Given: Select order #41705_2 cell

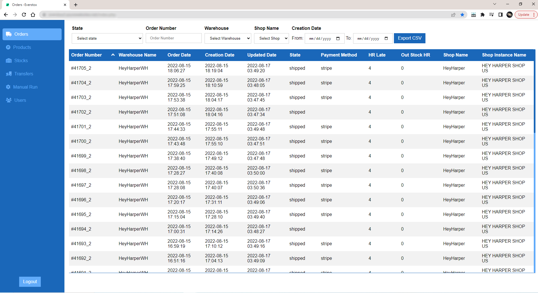Looking at the screenshot, I should pos(81,68).
